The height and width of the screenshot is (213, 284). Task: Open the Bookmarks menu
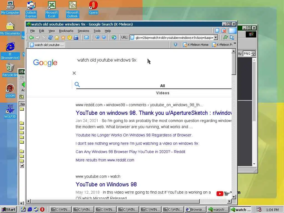point(66,31)
